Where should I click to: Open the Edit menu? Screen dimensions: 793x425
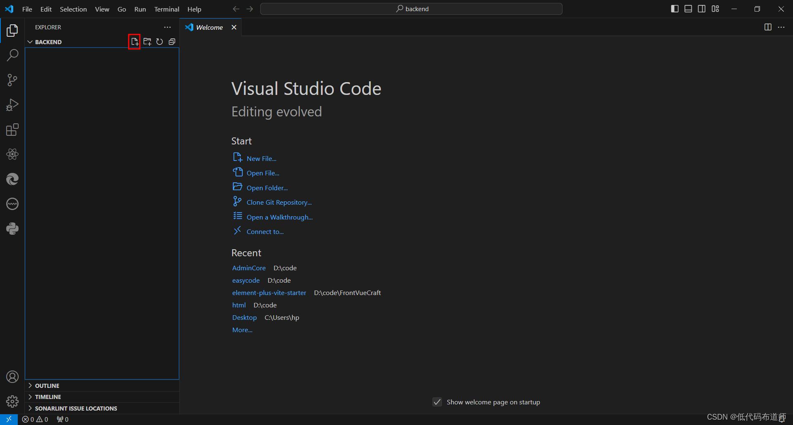coord(46,9)
